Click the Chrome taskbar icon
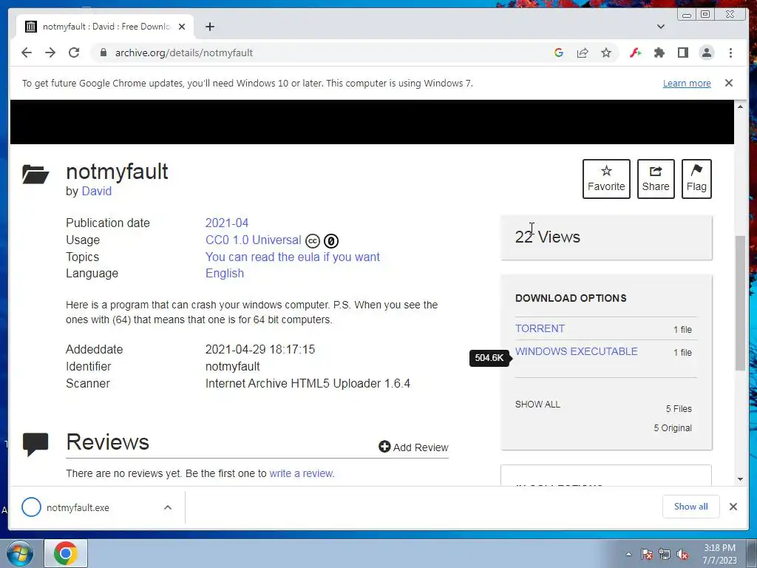The height and width of the screenshot is (568, 757). click(x=66, y=553)
